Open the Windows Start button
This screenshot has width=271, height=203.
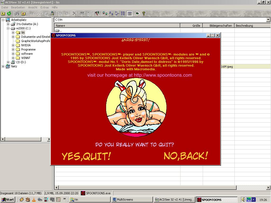tap(8, 200)
